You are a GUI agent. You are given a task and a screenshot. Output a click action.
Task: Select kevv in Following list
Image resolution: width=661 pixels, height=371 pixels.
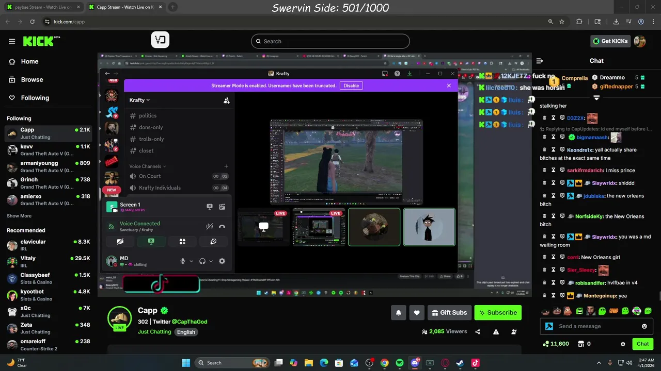click(x=49, y=150)
